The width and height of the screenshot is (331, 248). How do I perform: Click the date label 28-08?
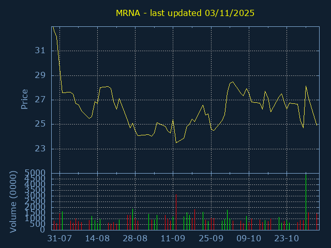click(x=135, y=239)
